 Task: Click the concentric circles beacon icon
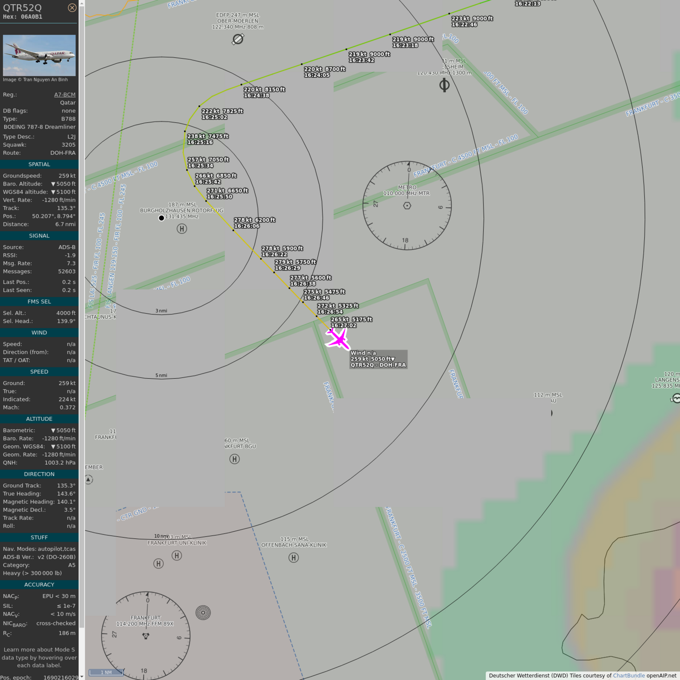[x=203, y=613]
